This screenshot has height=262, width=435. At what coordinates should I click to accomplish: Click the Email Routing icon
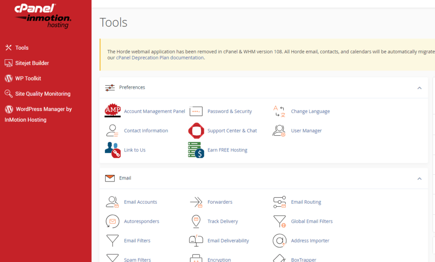click(279, 202)
